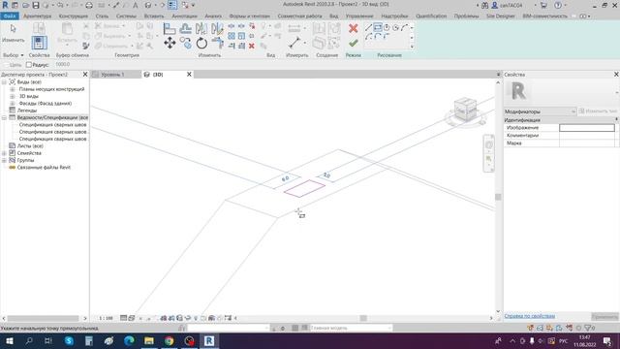This screenshot has height=349, width=620.
Task: Activate the Move tool
Action: click(170, 43)
